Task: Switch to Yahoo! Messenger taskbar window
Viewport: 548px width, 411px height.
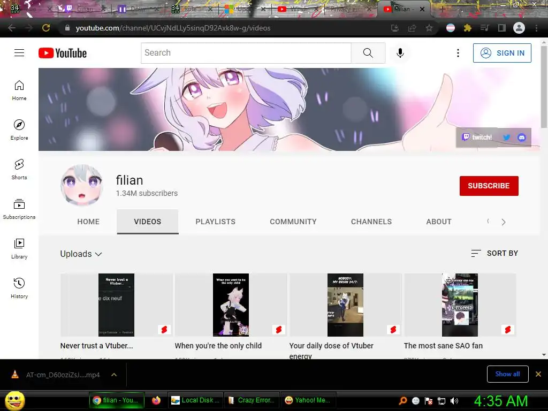Action: 308,400
